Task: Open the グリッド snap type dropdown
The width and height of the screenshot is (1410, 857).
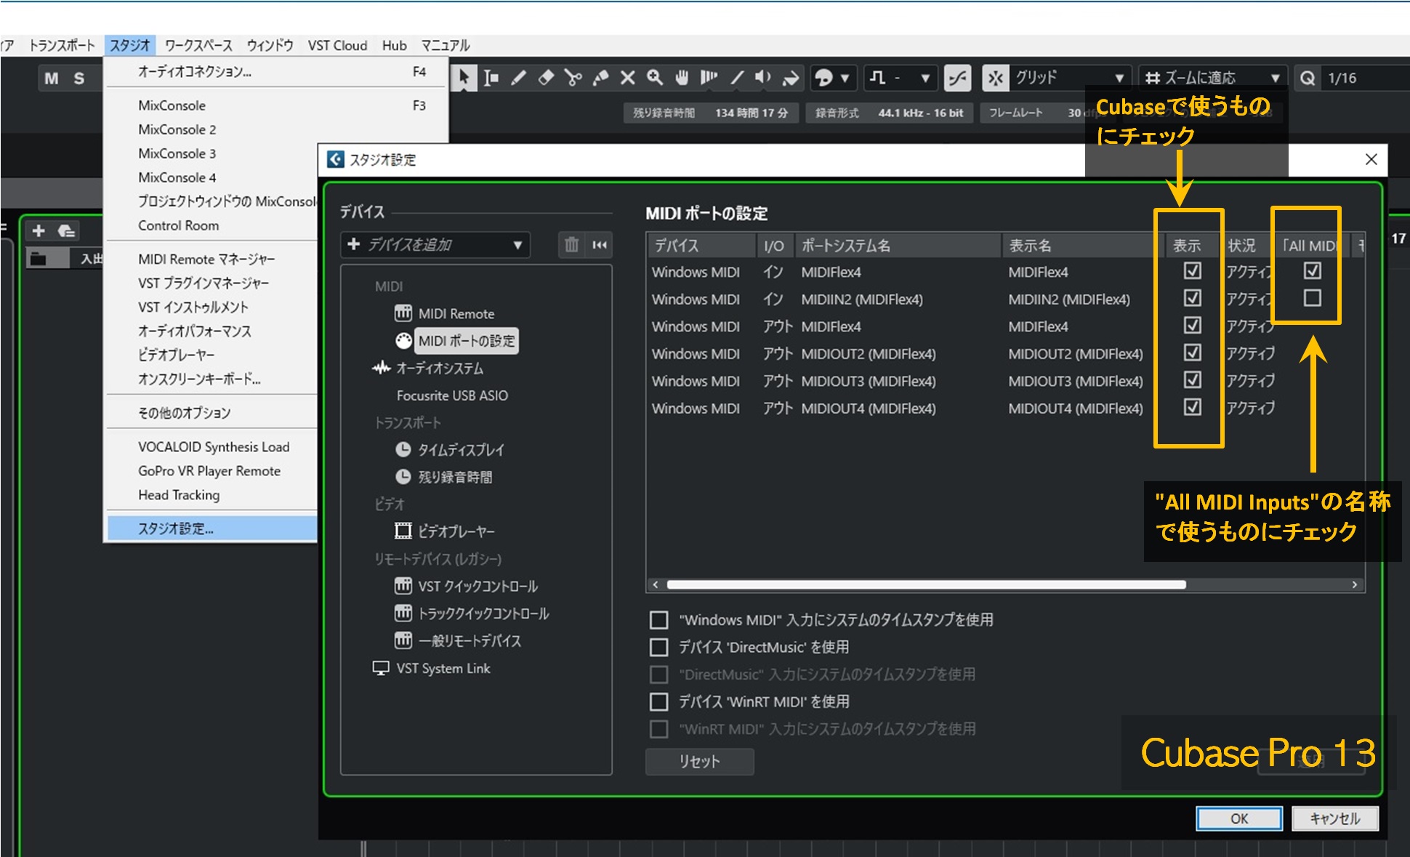Action: click(1070, 78)
